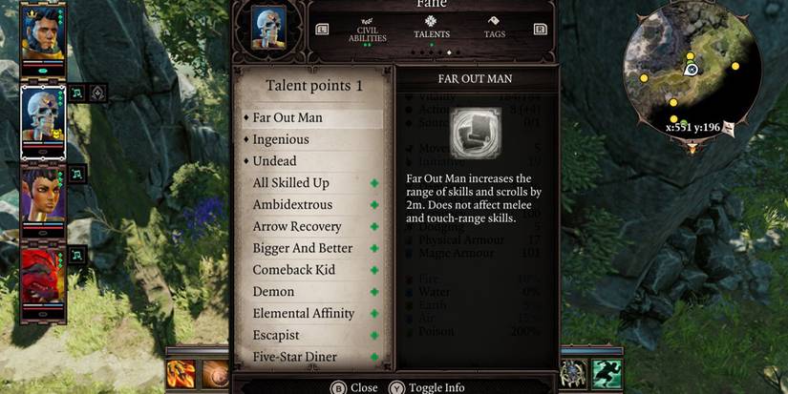Image resolution: width=788 pixels, height=394 pixels.
Task: Click the red lizard party member portrait
Action: (43, 277)
